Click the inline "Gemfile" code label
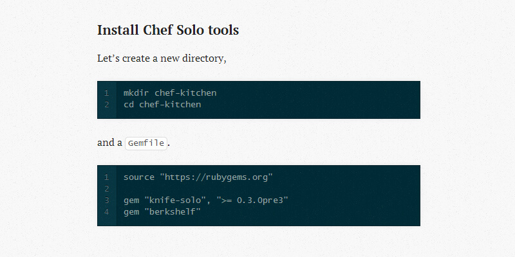The width and height of the screenshot is (515, 257). click(x=145, y=143)
